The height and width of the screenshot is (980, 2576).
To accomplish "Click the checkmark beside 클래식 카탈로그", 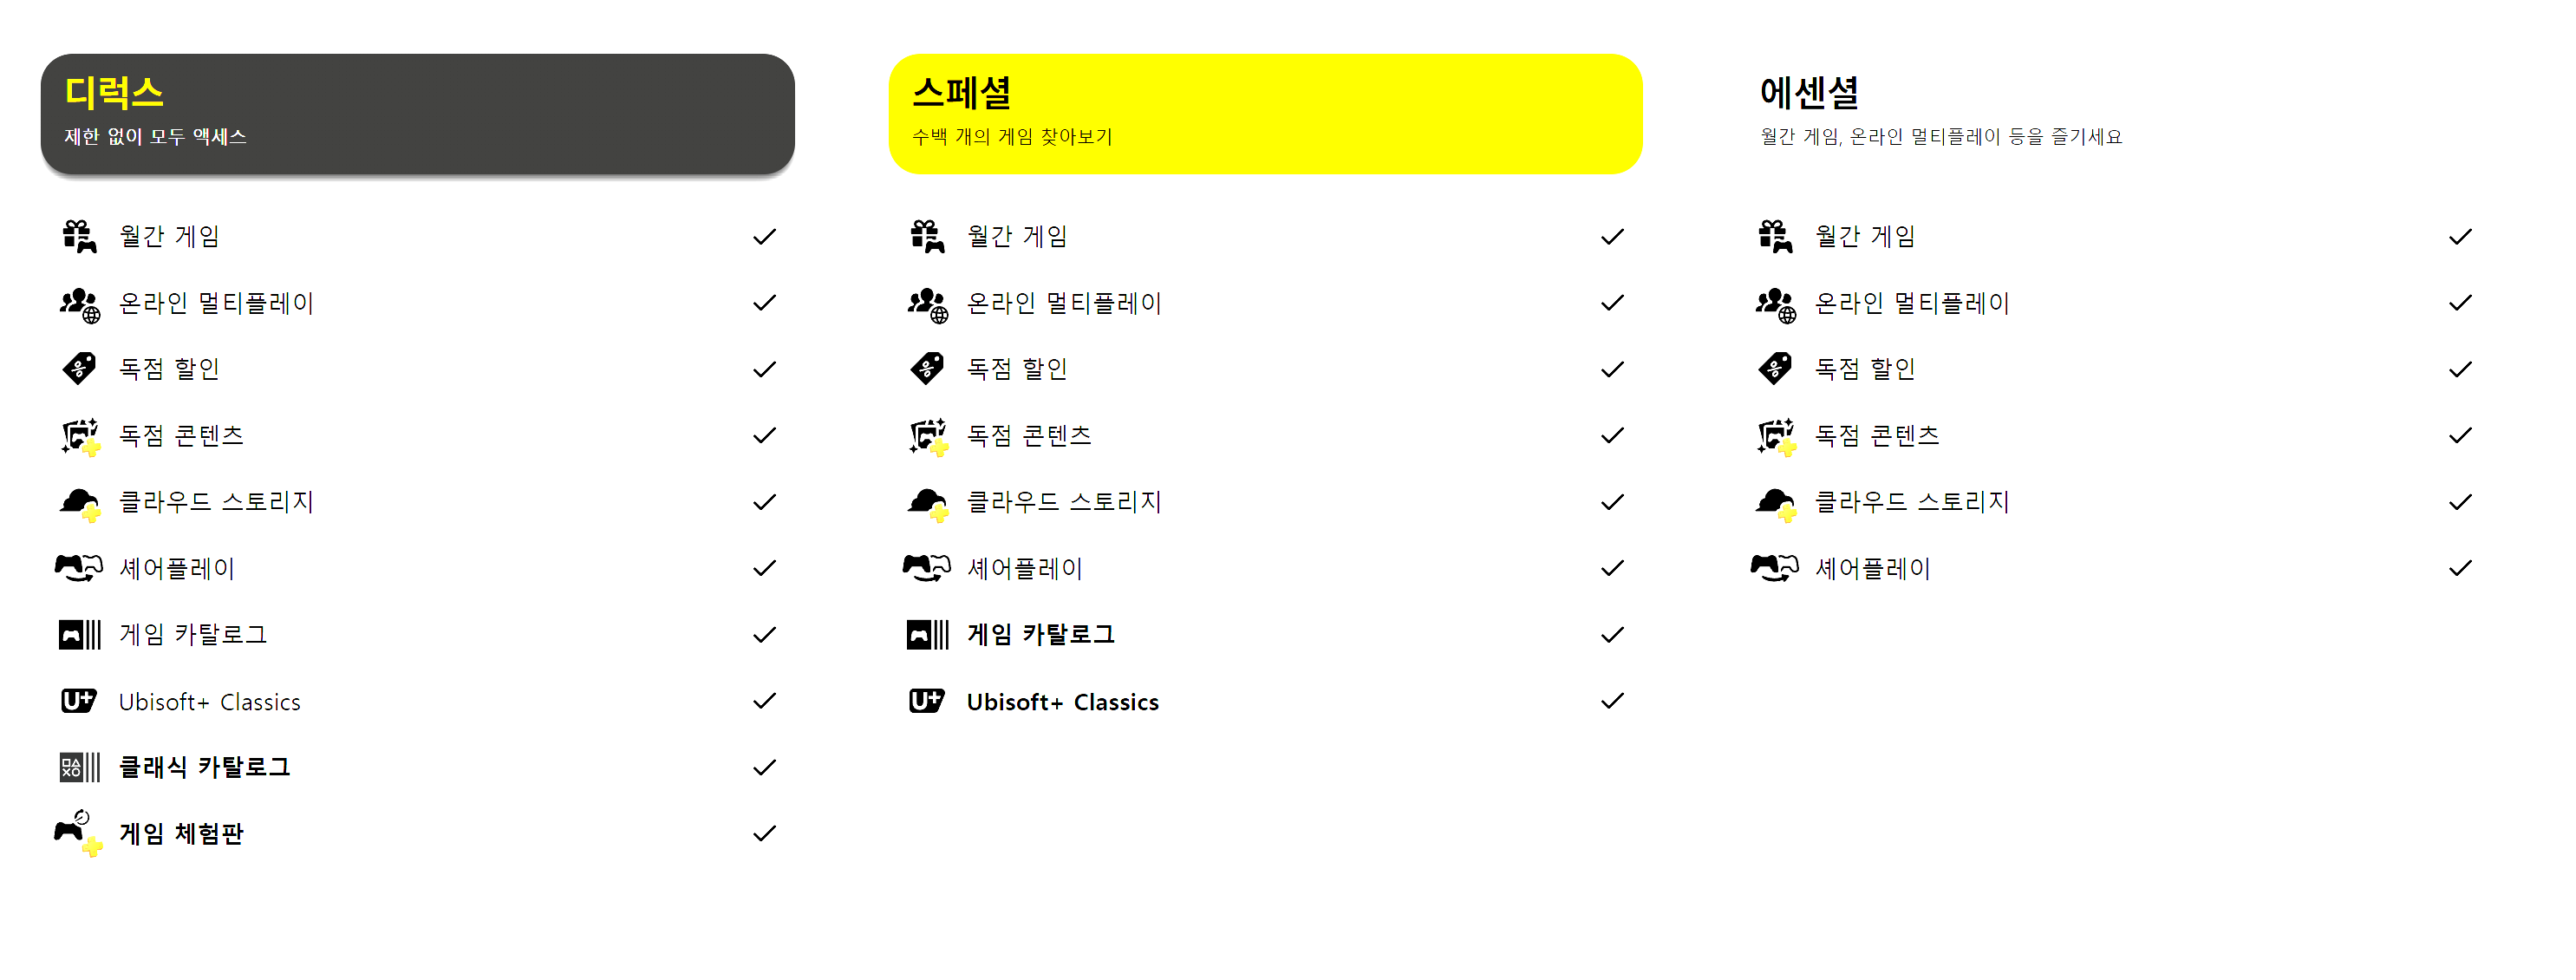I will [x=764, y=768].
